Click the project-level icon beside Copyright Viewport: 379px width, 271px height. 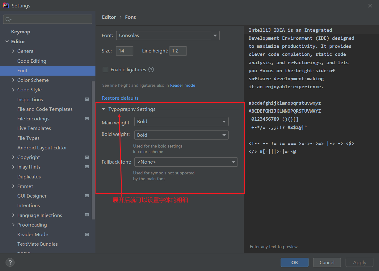point(87,157)
